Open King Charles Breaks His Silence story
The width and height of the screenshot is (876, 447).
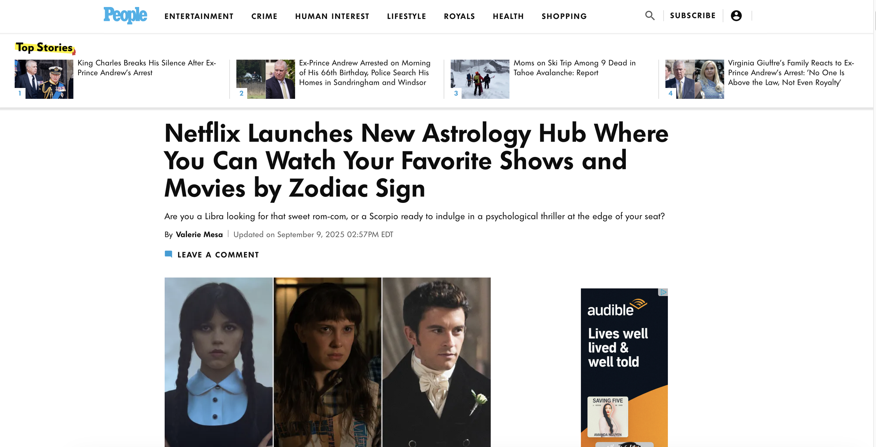click(x=147, y=68)
